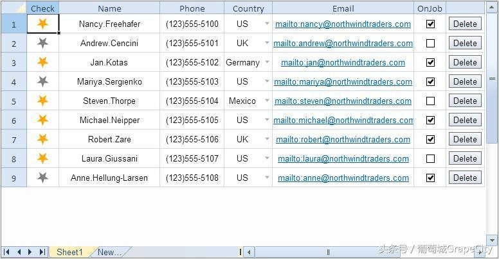Open Country dropdown for Michael.Neipper
Screen dimensions: 499x259
click(x=267, y=120)
